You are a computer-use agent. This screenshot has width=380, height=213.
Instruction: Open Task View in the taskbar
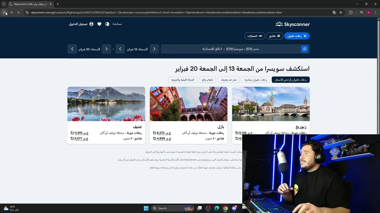click(199, 208)
